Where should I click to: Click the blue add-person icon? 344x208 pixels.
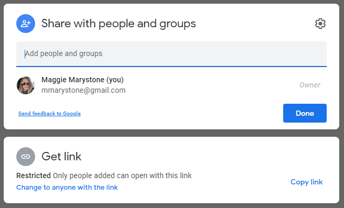[26, 24]
